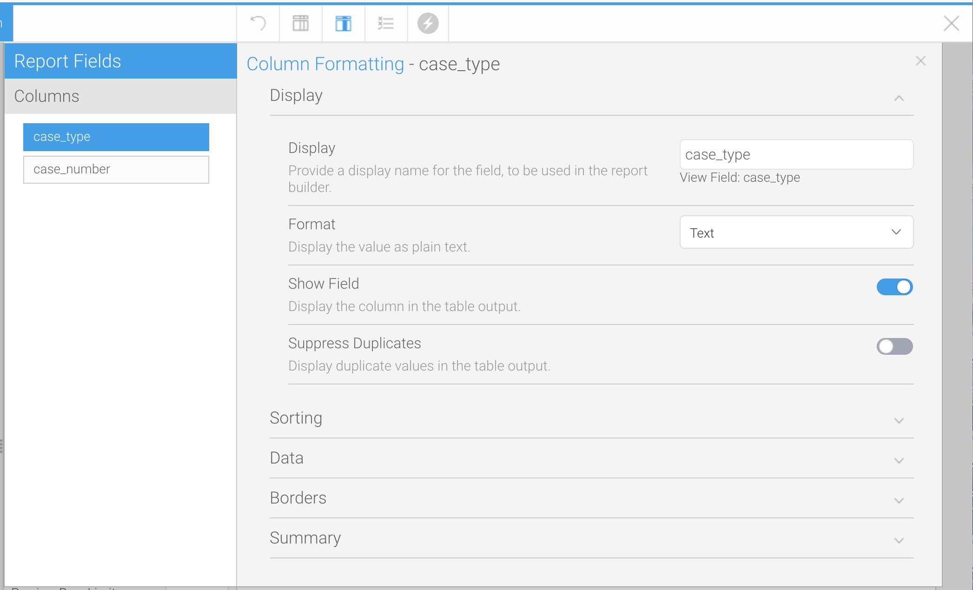The image size is (973, 590).
Task: Collapse the Display section chevron
Action: click(900, 98)
